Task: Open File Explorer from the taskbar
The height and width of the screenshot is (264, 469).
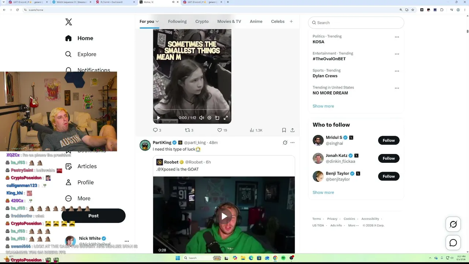Action: tap(243, 258)
